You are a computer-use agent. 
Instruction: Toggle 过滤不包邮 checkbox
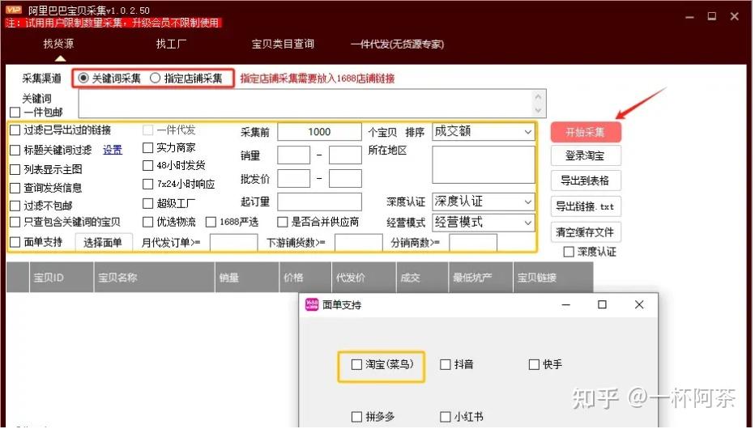pos(15,206)
